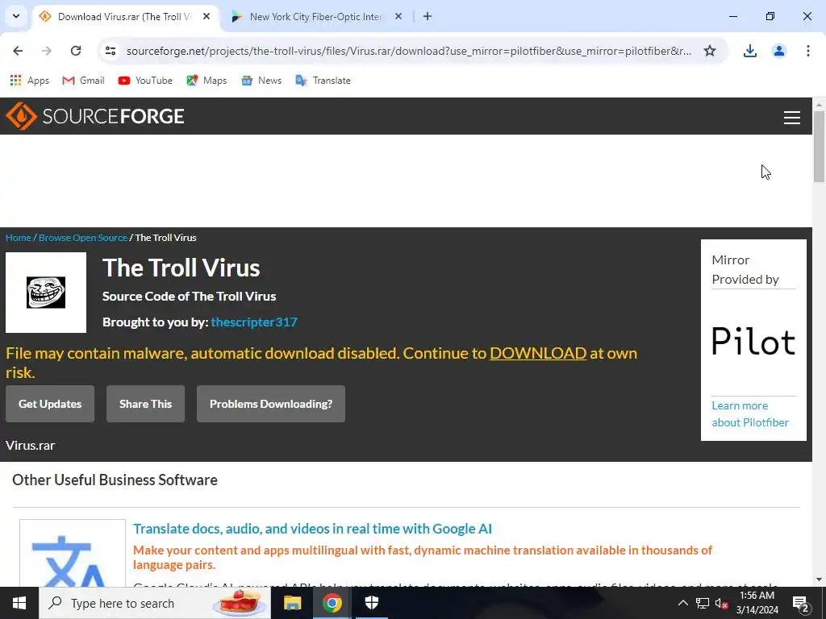Bookmark this page with the star icon
The image size is (826, 619).
(x=710, y=51)
